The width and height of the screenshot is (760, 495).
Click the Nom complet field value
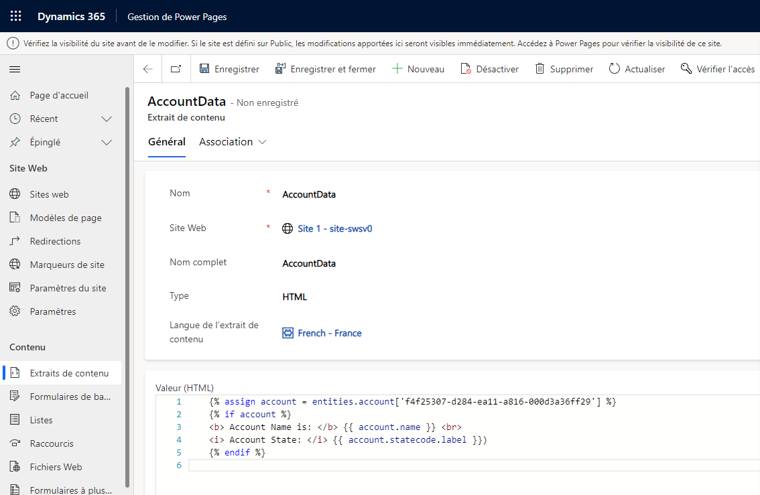coord(309,263)
